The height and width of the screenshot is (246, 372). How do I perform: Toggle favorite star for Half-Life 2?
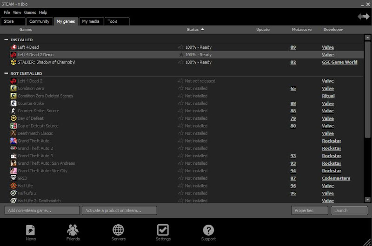[181, 193]
